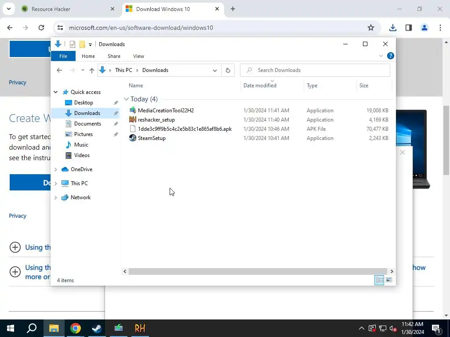Select Download Windows 10 browser tab
Screen dimensions: 450x337
coord(173,9)
